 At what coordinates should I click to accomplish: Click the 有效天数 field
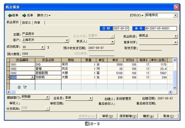click(150, 48)
